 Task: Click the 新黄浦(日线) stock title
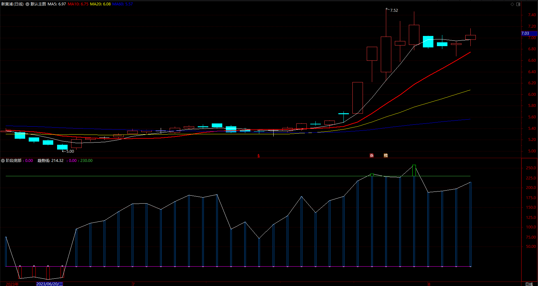click(x=12, y=4)
